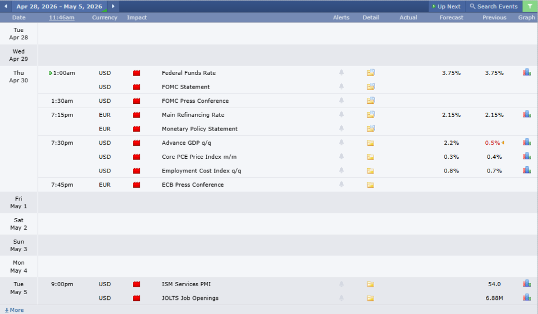Show graph for ISM Services PMI
Screen dimensions: 538x314
coord(526,284)
